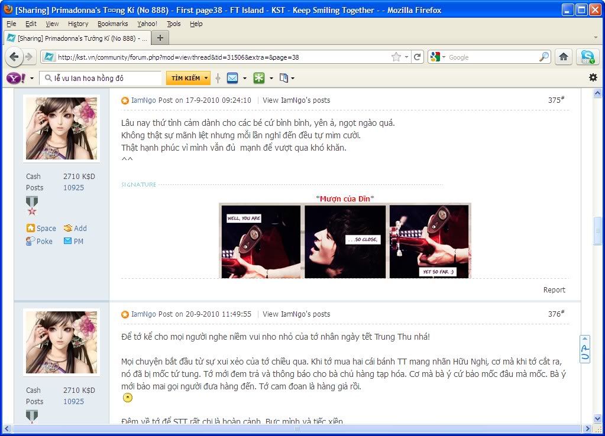
Task: Click the Skype toolbar icon
Action: coord(588,57)
